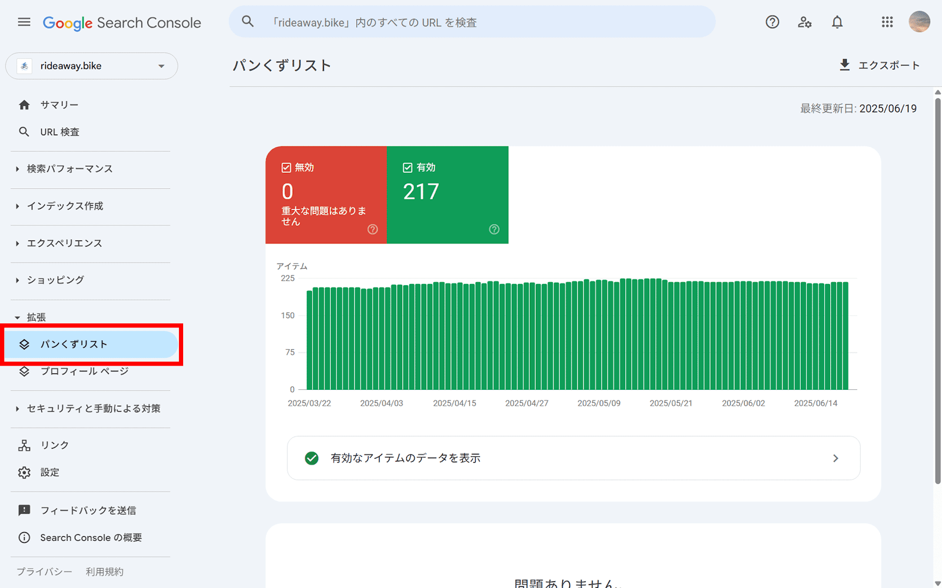The image size is (942, 588).
Task: Toggle the 有効 checkbox on the green card
Action: [x=407, y=167]
